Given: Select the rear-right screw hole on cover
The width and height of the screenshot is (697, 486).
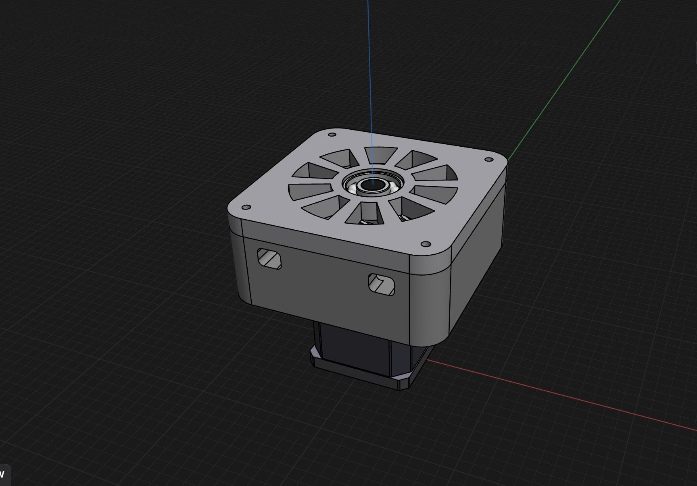Looking at the screenshot, I should coord(488,160).
